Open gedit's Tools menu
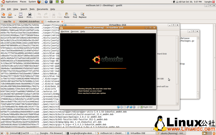216x135 pixels. (32, 9)
